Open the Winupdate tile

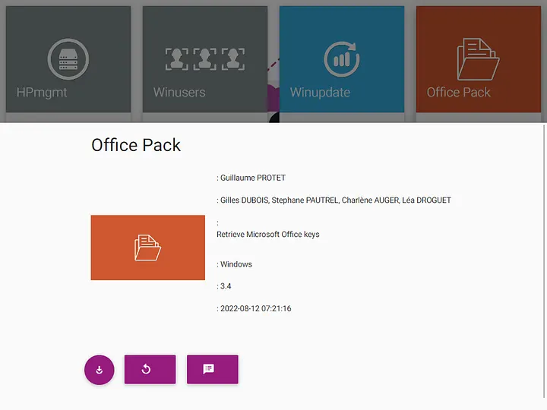pyautogui.click(x=342, y=59)
